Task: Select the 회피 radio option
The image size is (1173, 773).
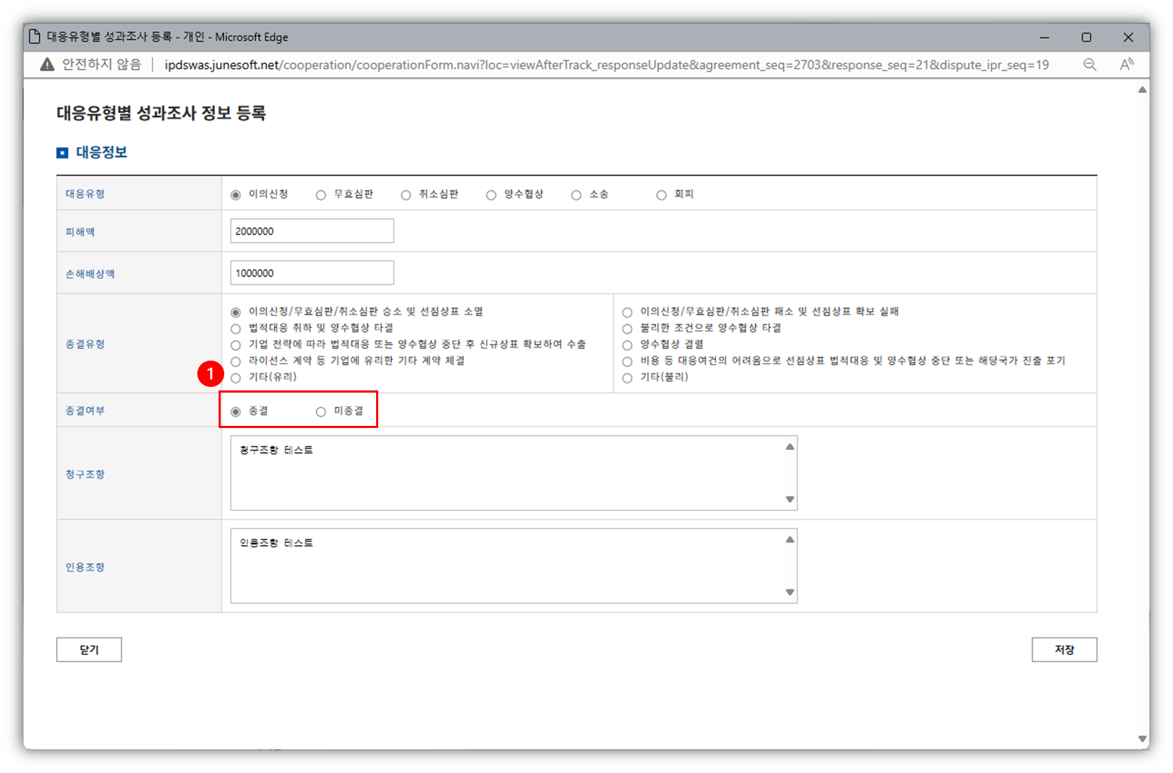Action: pos(661,195)
